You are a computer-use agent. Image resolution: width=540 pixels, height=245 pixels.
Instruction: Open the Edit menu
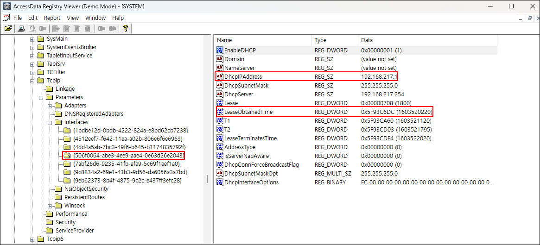pyautogui.click(x=33, y=18)
